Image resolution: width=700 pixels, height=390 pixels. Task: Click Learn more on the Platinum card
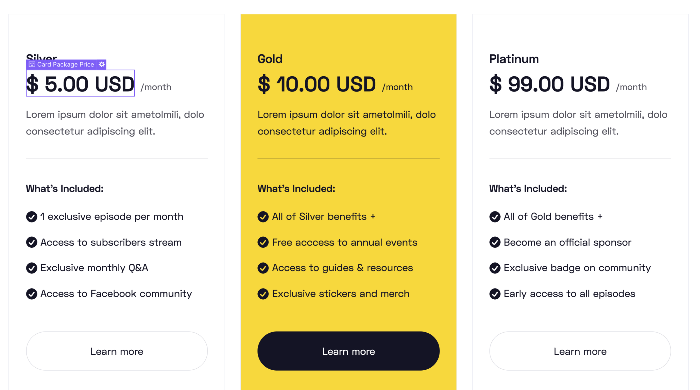[x=580, y=351]
